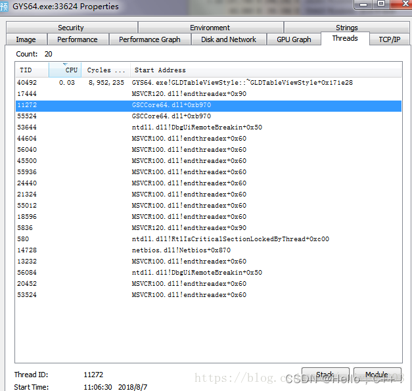Select thread row with TID 55936

point(208,172)
